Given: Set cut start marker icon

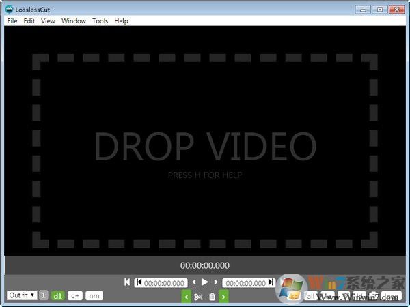Looking at the screenshot, I should (x=139, y=282).
